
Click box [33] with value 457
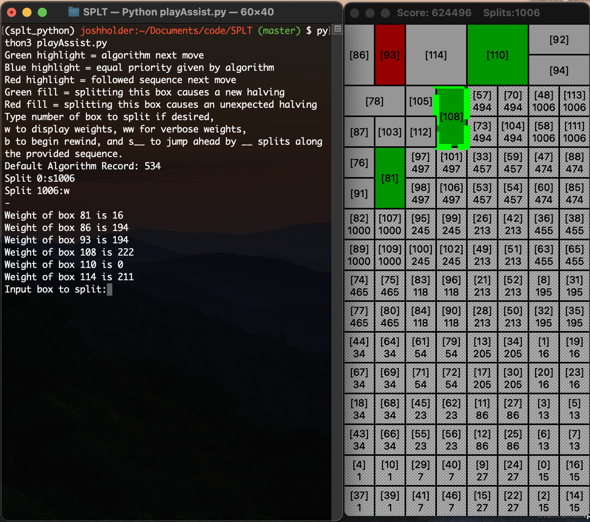(482, 162)
